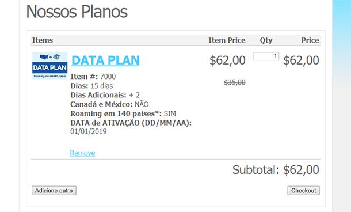Click the Subtotal: $62,00 text
Image resolution: width=351 pixels, height=212 pixels.
coord(276,169)
